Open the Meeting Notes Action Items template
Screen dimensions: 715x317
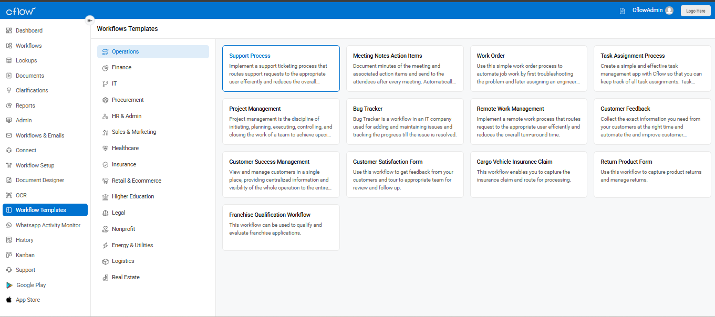[x=405, y=69]
